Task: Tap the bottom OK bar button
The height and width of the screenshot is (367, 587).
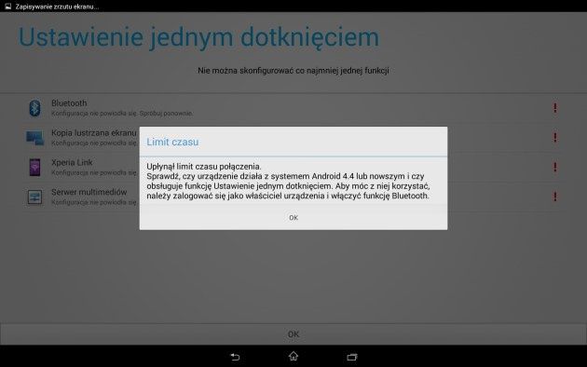Action: 293,333
